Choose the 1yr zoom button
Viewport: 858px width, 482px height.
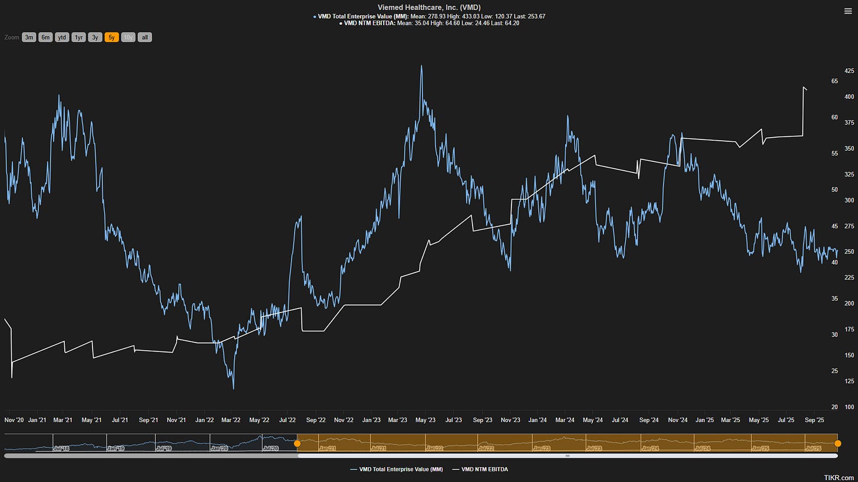pos(78,37)
